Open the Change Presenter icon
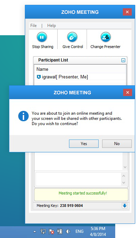 [x=106, y=37]
